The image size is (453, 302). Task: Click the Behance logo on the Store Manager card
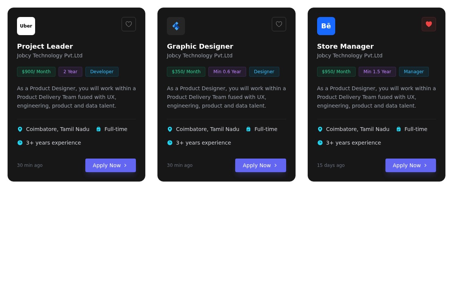326,26
